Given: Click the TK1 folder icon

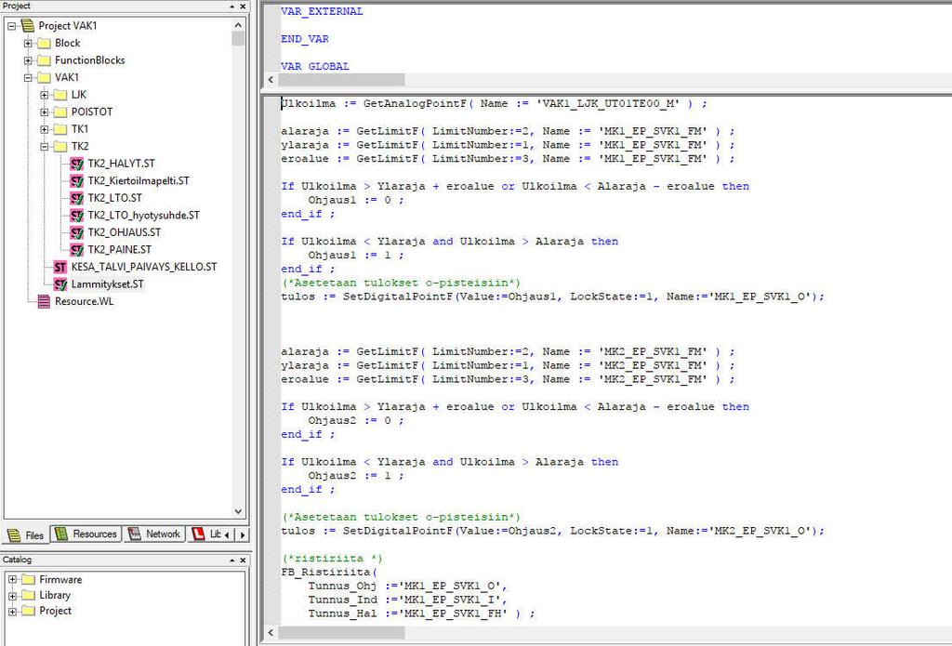Looking at the screenshot, I should click(60, 128).
